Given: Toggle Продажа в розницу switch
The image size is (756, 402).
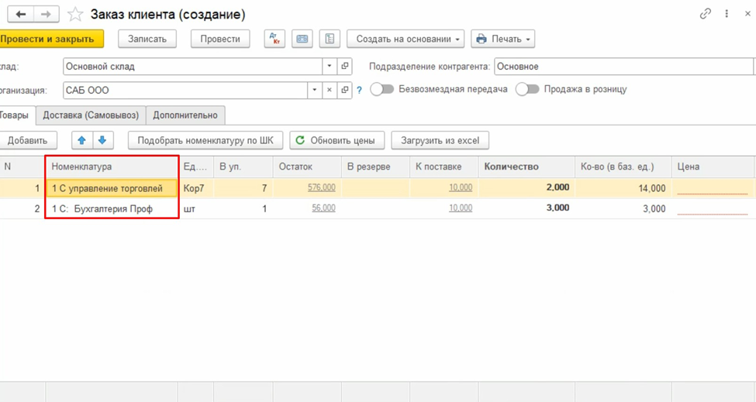Looking at the screenshot, I should coord(527,89).
